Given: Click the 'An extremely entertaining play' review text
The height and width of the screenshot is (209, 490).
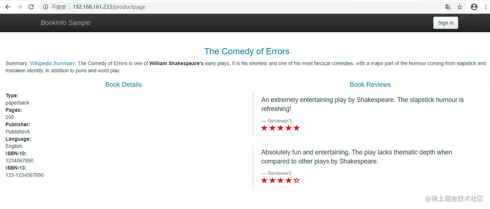Looking at the screenshot, I should [362, 104].
